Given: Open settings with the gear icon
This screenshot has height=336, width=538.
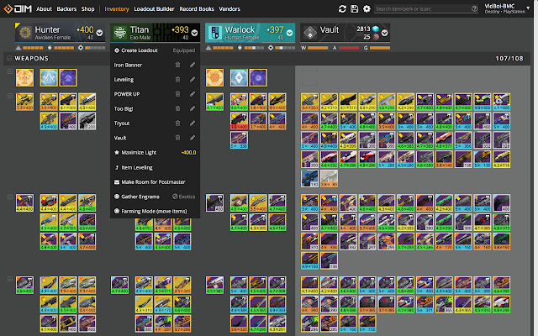Looking at the screenshot, I should 367,8.
